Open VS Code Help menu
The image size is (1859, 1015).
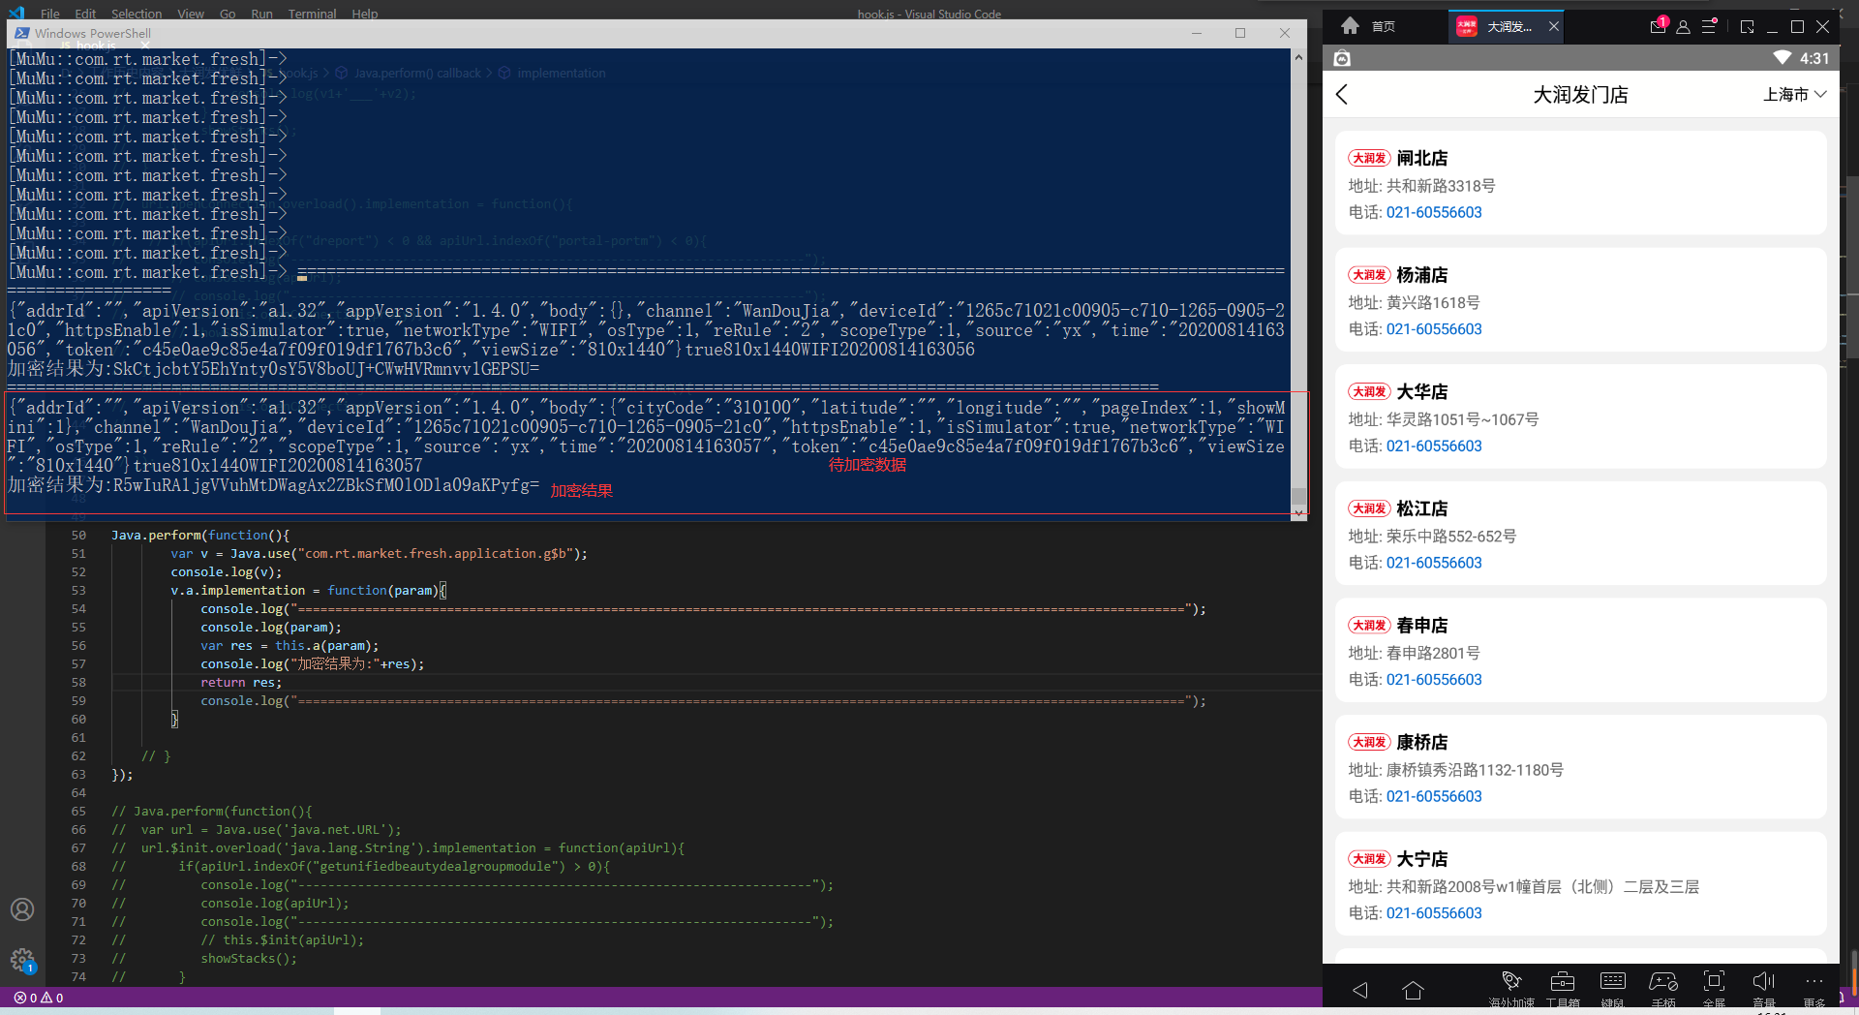[365, 14]
